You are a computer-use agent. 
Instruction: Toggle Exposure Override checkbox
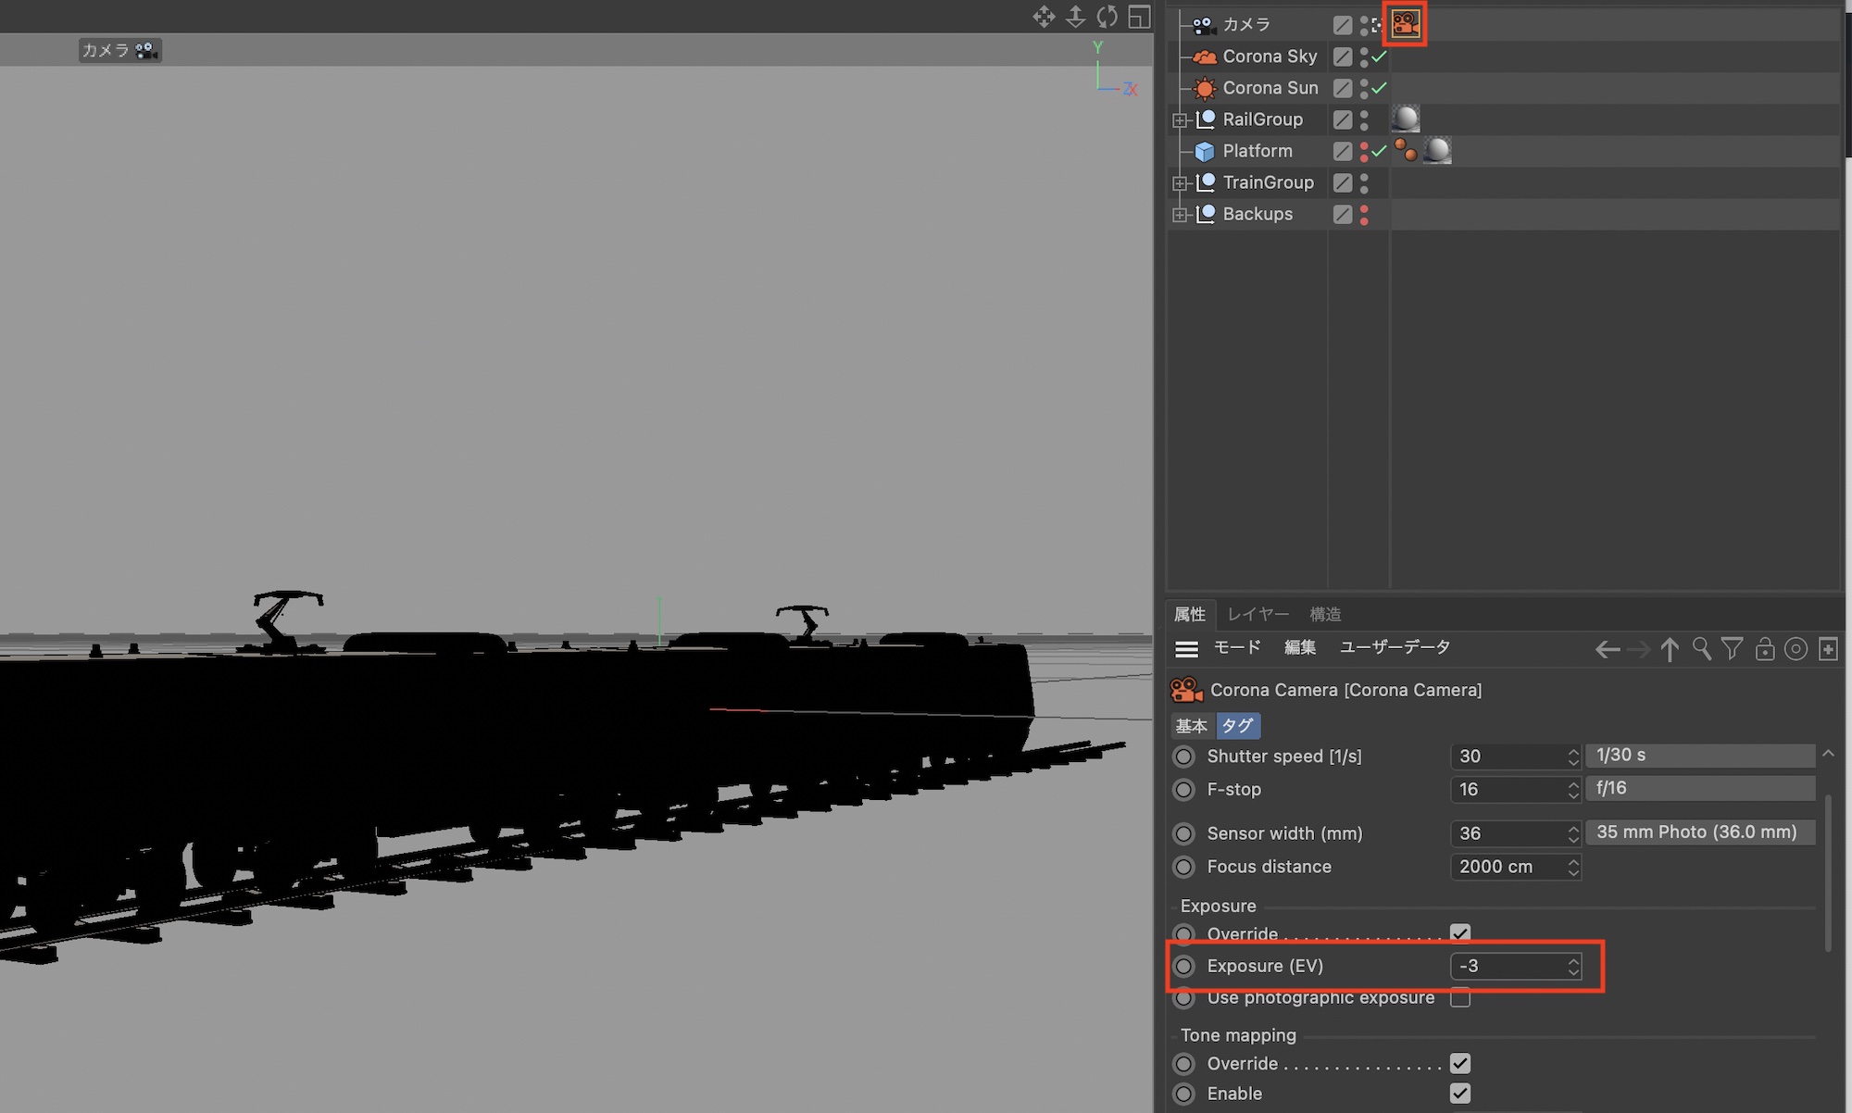pyautogui.click(x=1460, y=933)
